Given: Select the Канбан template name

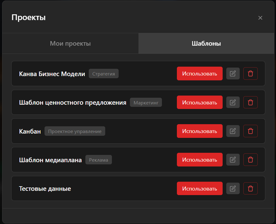Looking at the screenshot, I should pyautogui.click(x=30, y=131).
